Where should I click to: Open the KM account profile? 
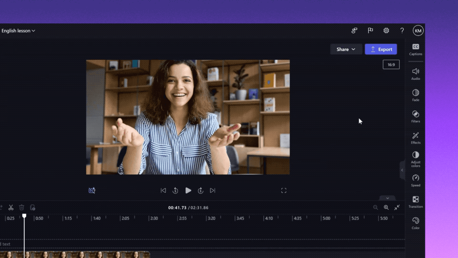(x=418, y=31)
